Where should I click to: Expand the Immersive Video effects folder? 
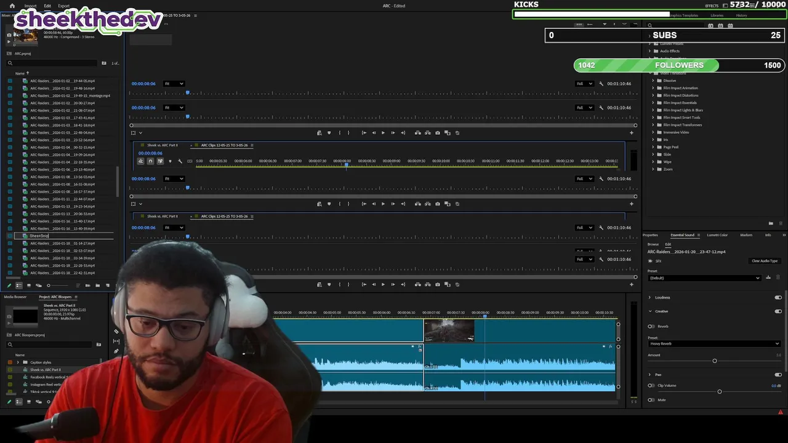click(653, 132)
